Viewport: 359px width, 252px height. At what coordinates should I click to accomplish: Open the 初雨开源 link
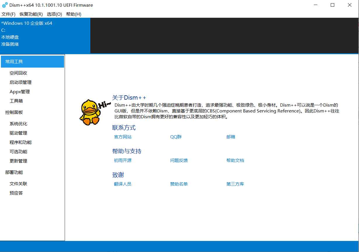click(123, 161)
